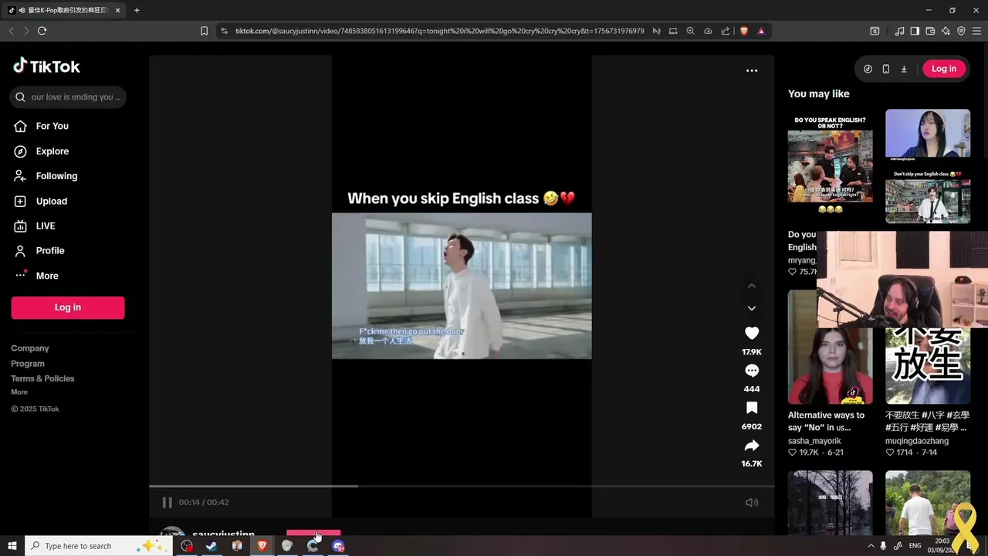988x556 pixels.
Task: Toggle browser sidebar panel icon
Action: pyautogui.click(x=915, y=31)
